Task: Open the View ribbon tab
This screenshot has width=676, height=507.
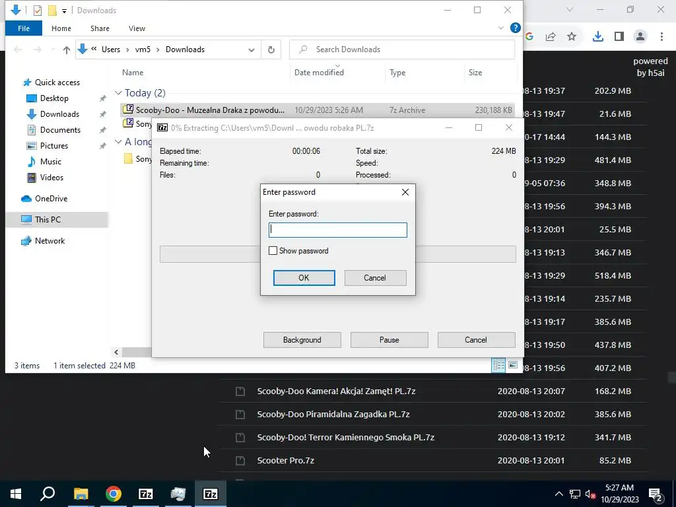Action: (x=137, y=28)
